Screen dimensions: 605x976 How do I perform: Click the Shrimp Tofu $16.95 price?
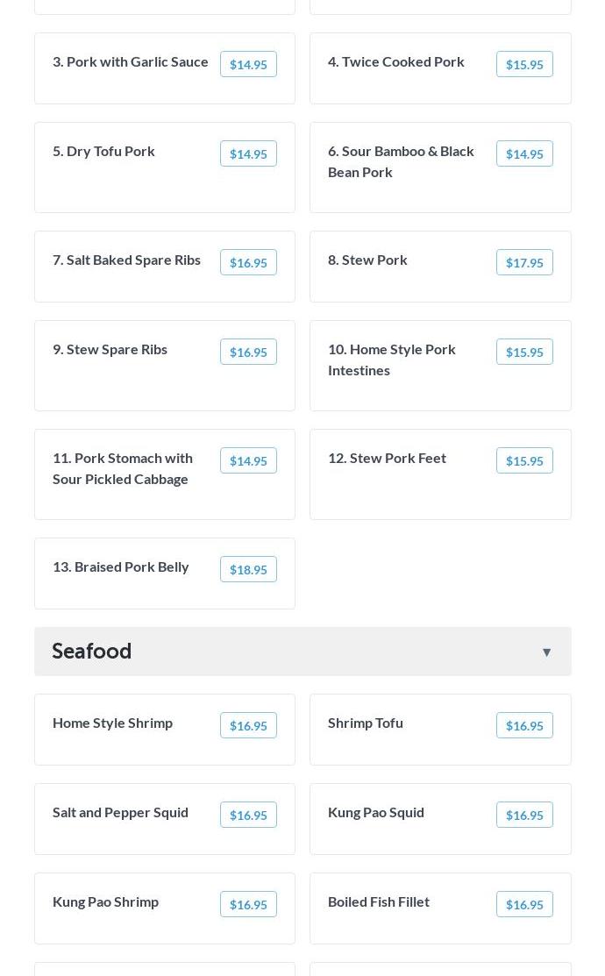click(524, 725)
